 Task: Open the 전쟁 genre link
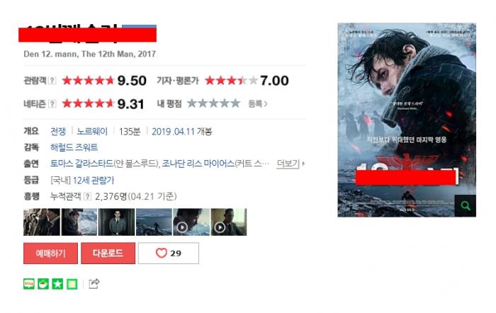tap(58, 131)
